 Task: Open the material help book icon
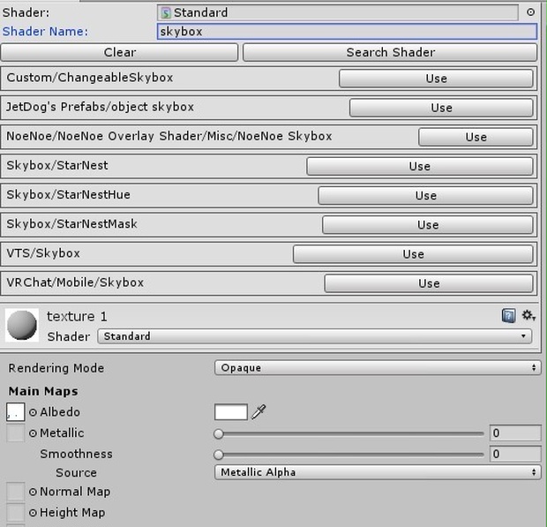(509, 316)
